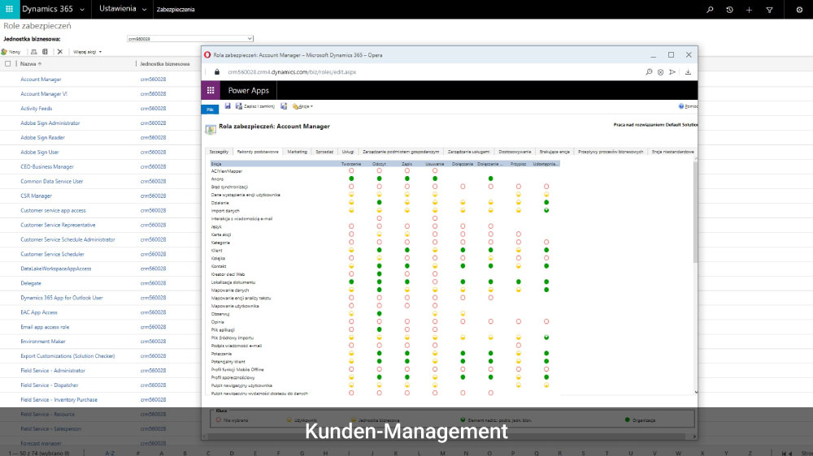Click the blue Plik button
The height and width of the screenshot is (456, 813).
pos(210,110)
